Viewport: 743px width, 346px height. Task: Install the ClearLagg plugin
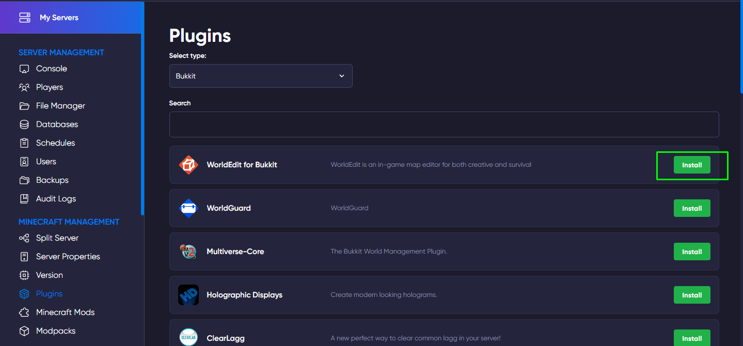[x=692, y=338]
